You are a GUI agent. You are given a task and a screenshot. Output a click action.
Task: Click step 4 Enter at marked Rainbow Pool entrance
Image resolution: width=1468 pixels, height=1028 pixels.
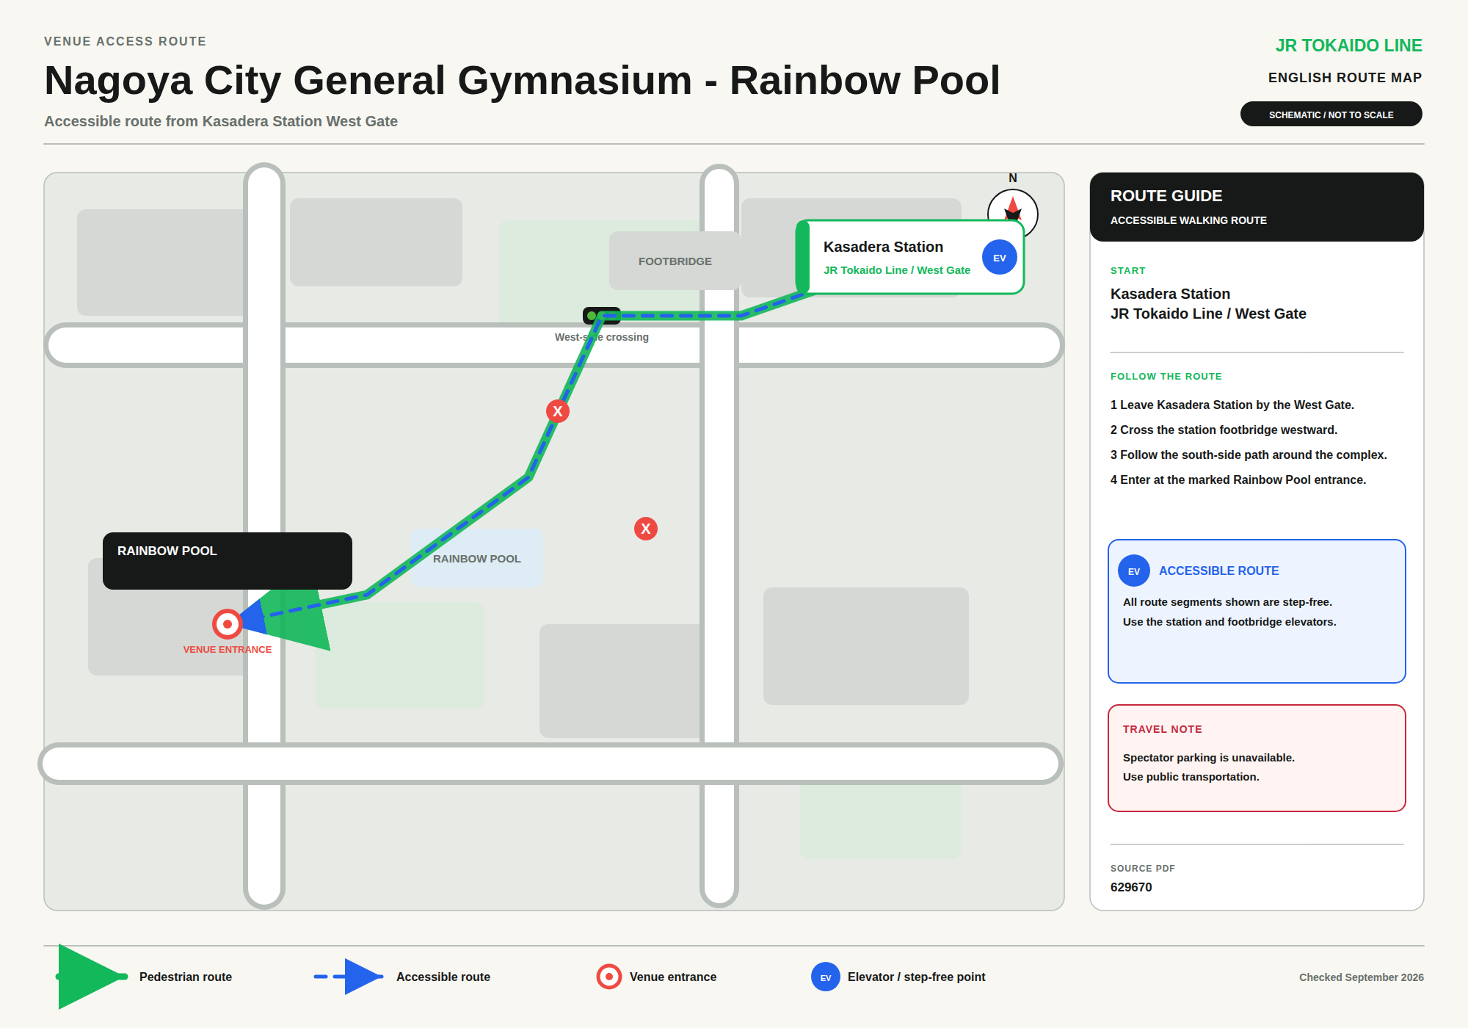click(1238, 480)
